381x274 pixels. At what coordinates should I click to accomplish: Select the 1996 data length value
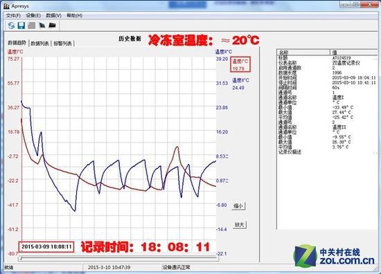(337, 73)
